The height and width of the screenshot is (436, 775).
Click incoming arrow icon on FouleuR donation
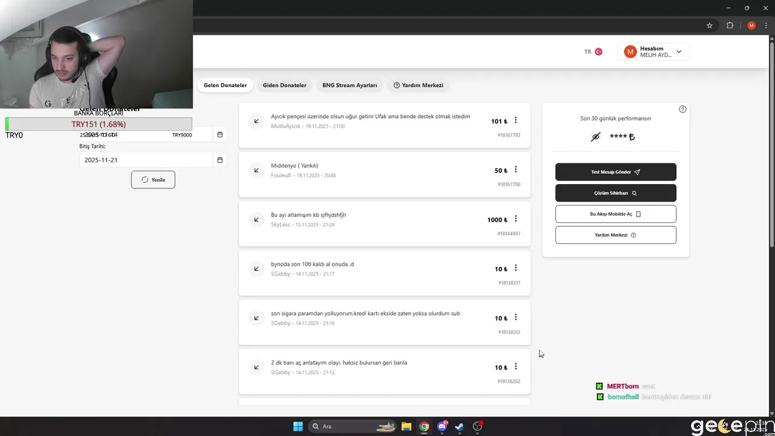[x=257, y=170]
